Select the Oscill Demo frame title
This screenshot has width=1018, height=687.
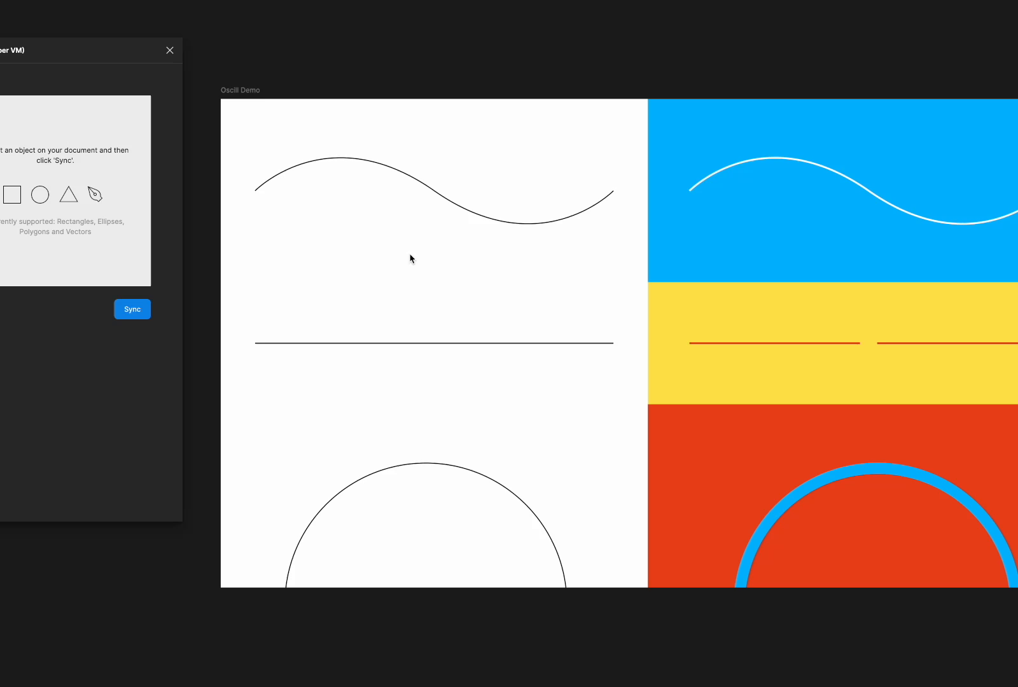(x=240, y=90)
